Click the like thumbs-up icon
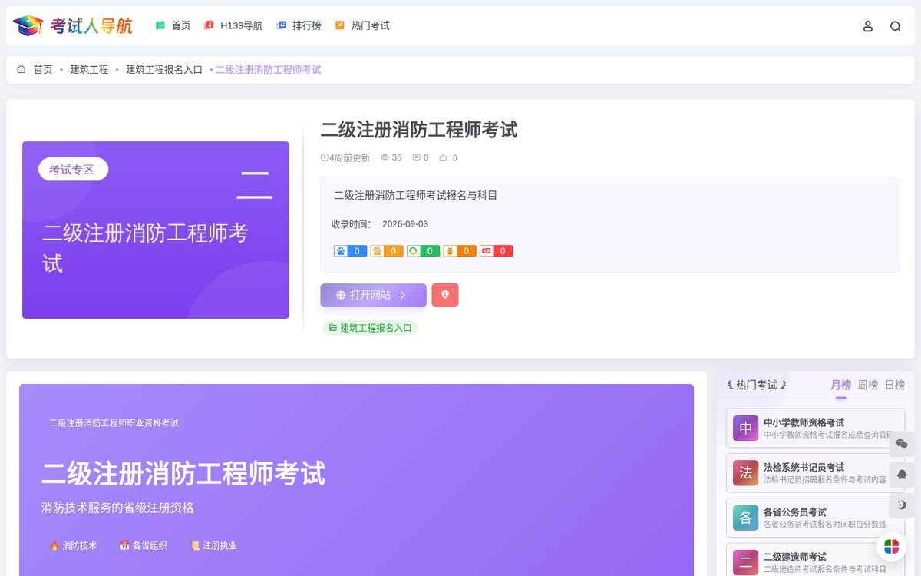Image resolution: width=921 pixels, height=576 pixels. click(x=443, y=157)
